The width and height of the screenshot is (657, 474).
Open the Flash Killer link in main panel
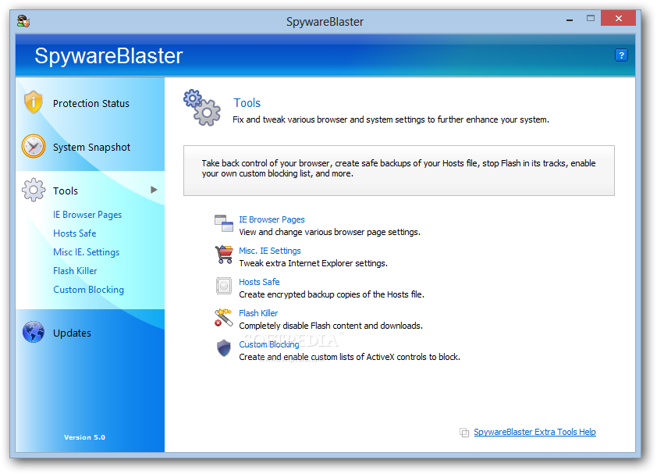pyautogui.click(x=258, y=313)
